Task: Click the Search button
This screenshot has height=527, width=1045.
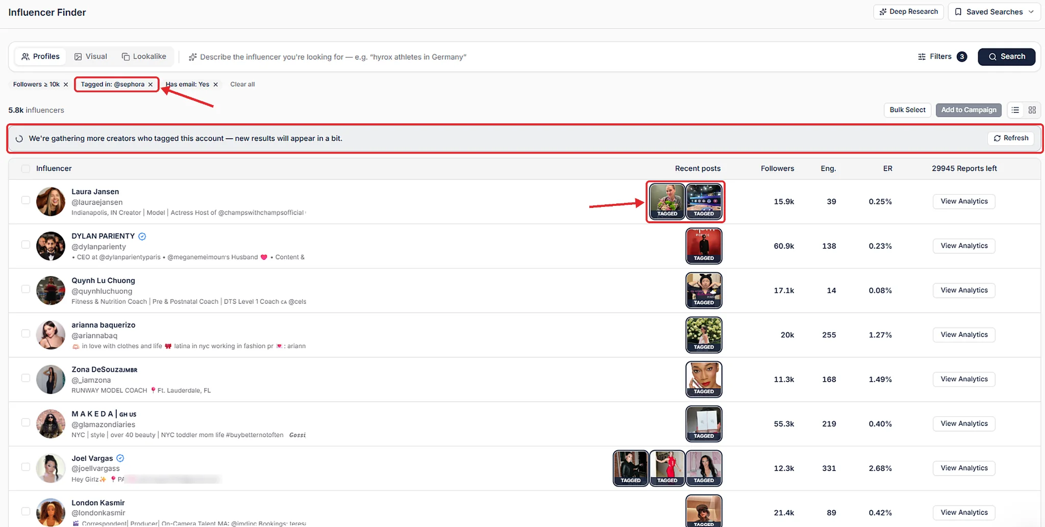Action: (x=1006, y=57)
